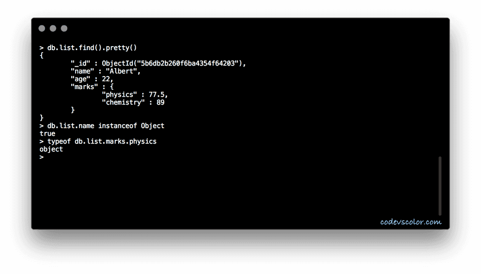Click the middle gray window button
481x274 pixels.
[53, 29]
